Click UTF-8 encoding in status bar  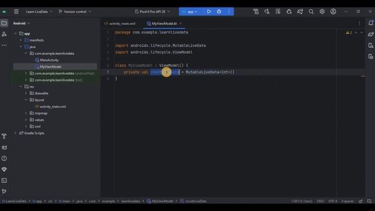tap(333, 201)
